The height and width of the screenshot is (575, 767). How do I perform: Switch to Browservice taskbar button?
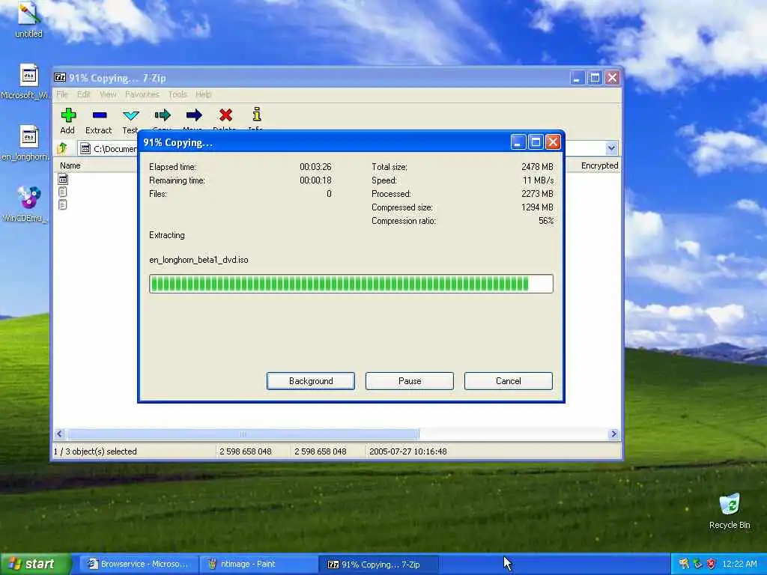pyautogui.click(x=138, y=564)
